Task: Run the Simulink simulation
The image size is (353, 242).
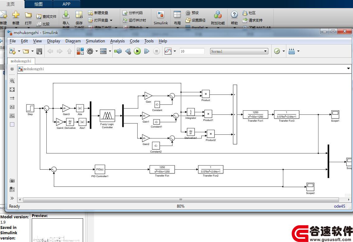Action: [x=137, y=51]
